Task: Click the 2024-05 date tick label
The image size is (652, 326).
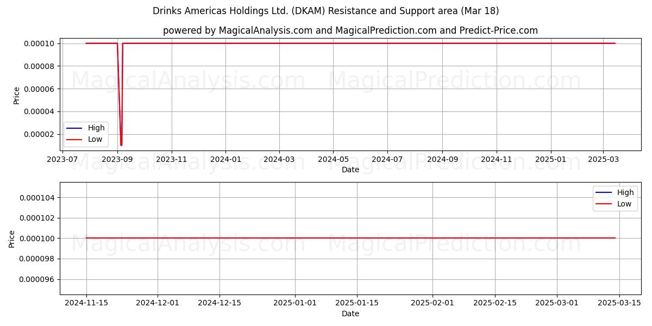Action: (333, 160)
